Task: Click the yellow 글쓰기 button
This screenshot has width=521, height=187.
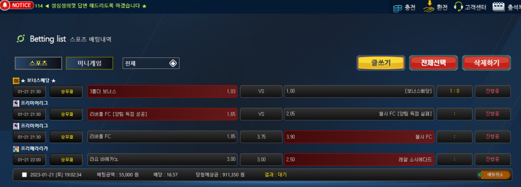Action: (x=381, y=63)
